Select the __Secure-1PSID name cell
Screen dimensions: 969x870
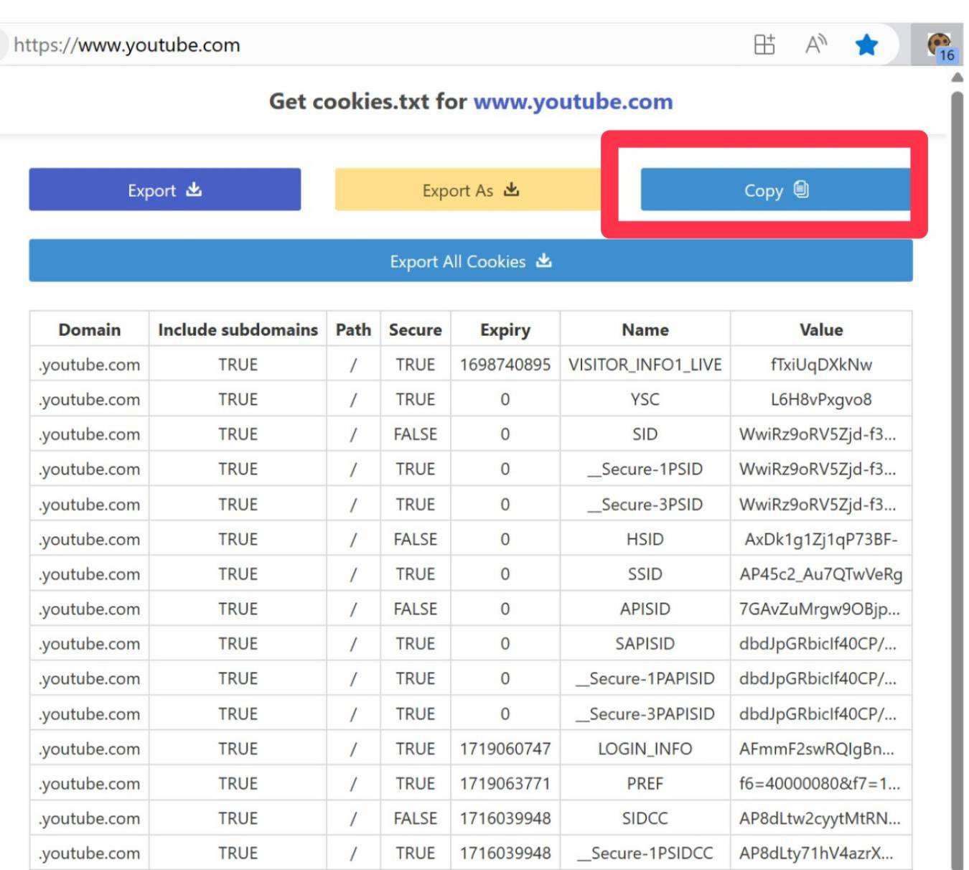645,469
